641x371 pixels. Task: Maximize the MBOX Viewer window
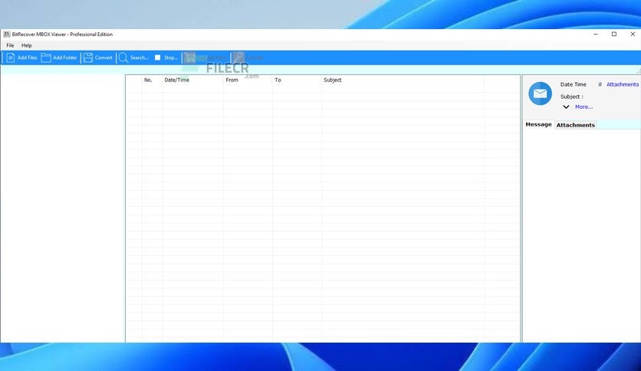pyautogui.click(x=614, y=34)
